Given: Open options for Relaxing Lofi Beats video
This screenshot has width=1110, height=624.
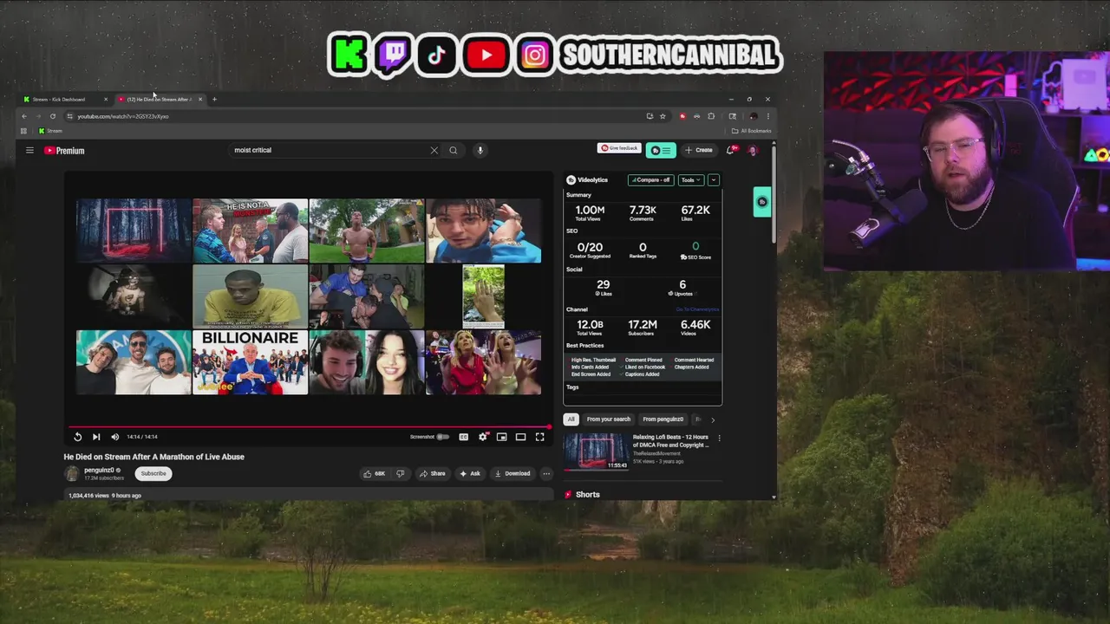Looking at the screenshot, I should tap(719, 438).
